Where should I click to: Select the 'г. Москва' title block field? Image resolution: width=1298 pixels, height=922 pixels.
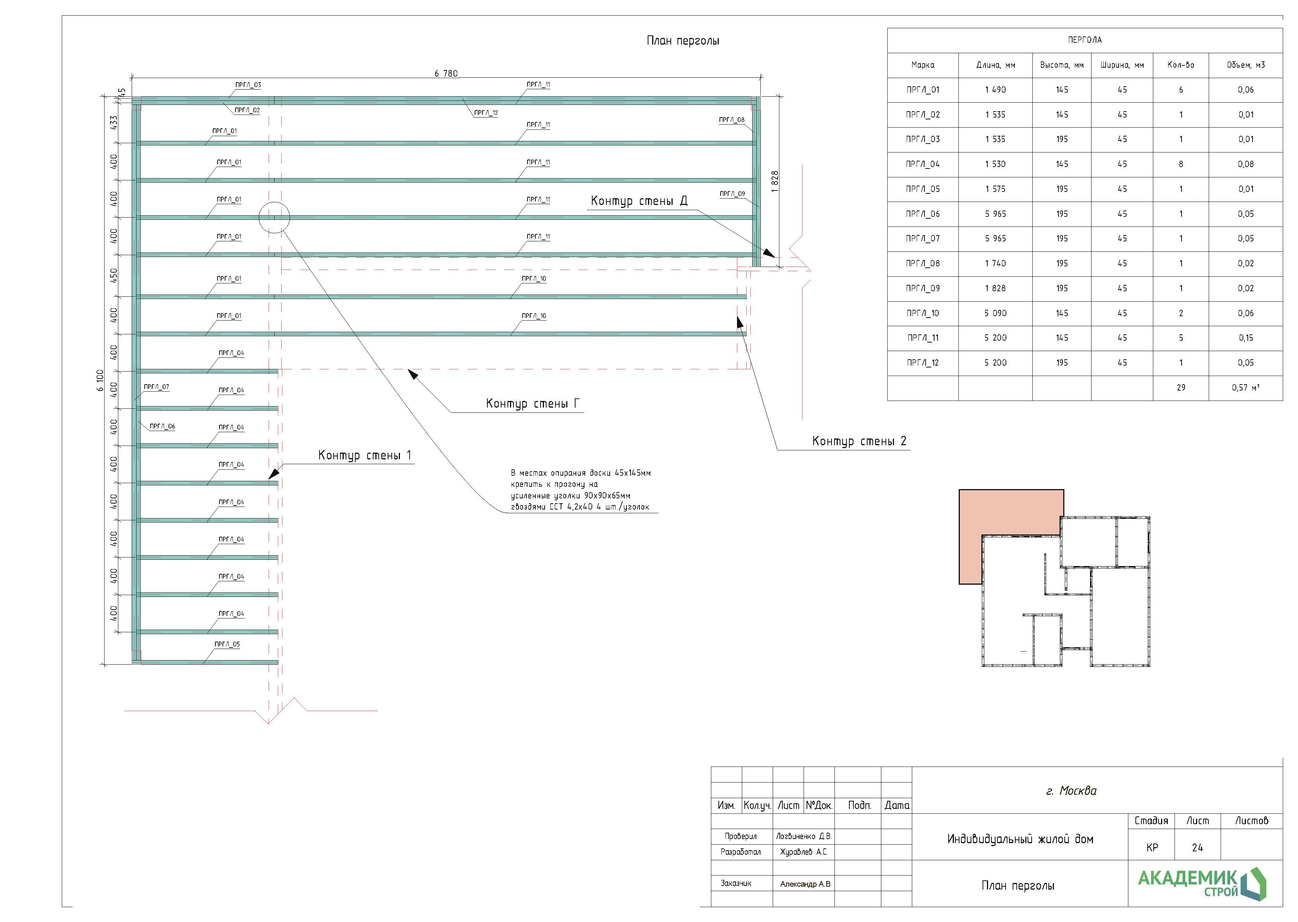click(x=1071, y=791)
